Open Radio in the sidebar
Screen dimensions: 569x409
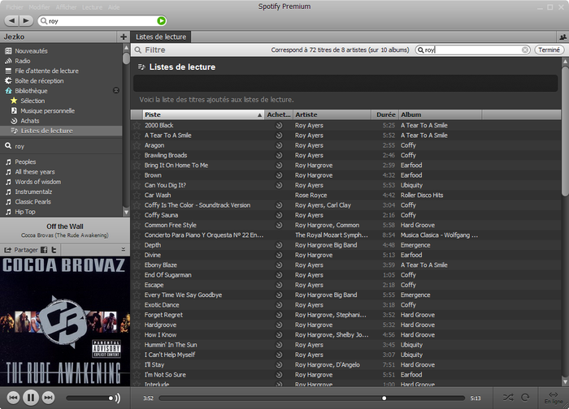[x=23, y=61]
